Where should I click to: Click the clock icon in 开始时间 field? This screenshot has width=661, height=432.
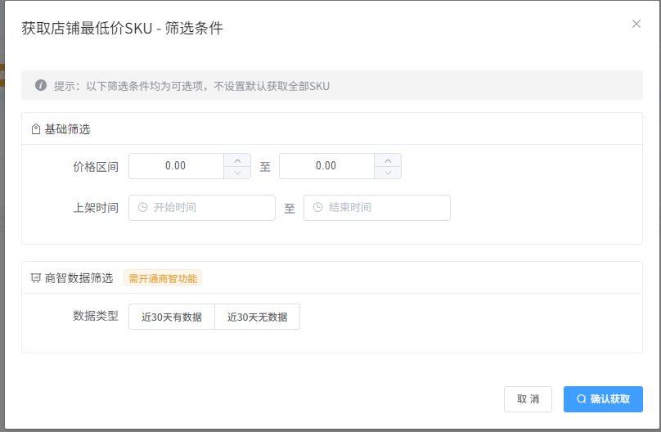pyautogui.click(x=143, y=208)
